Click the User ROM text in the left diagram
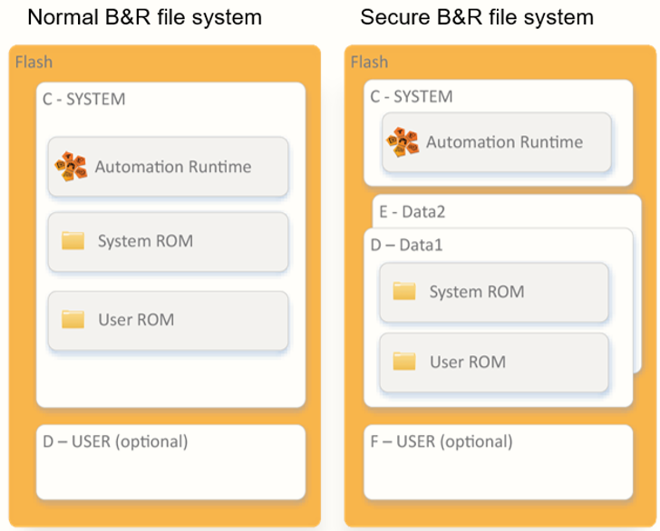Viewport: 660px width, 531px height. pos(136,320)
